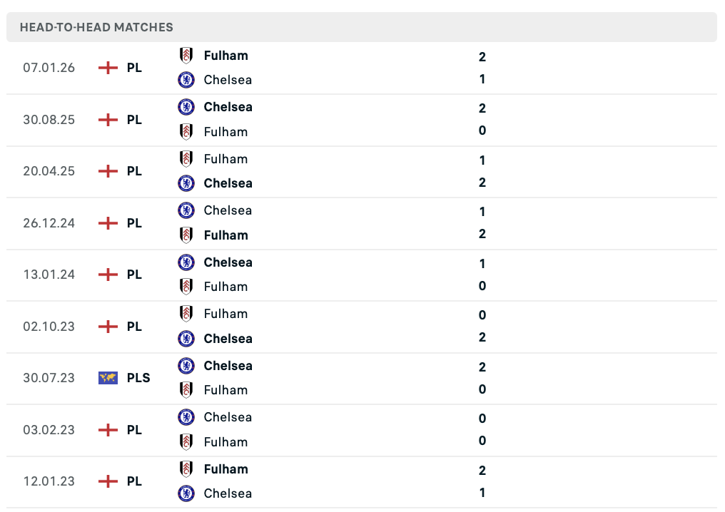This screenshot has width=725, height=512.
Task: Click world flag icon beside PLS
Action: tap(108, 378)
